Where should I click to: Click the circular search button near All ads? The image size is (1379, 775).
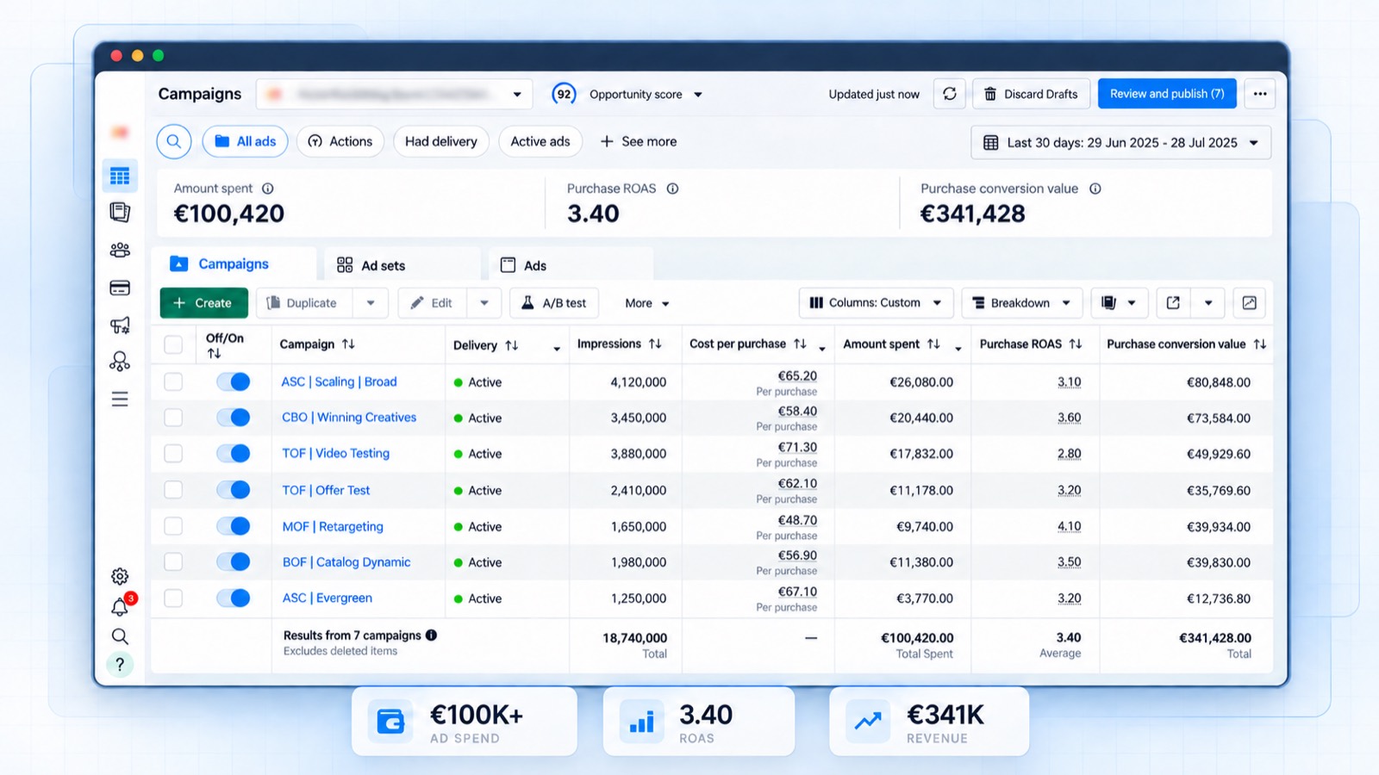[x=174, y=141]
